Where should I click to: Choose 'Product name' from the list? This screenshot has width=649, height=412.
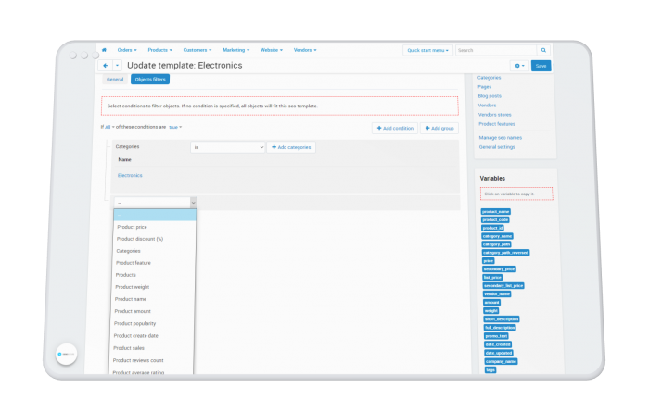coord(131,299)
